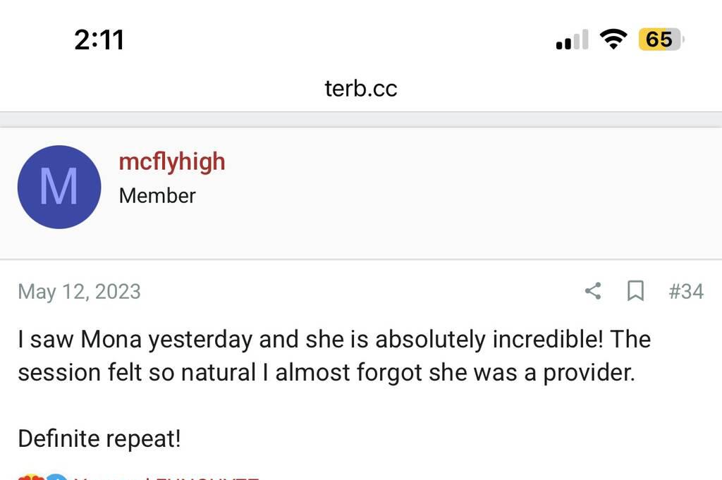Tap the terb.cc address bar

coord(361,89)
